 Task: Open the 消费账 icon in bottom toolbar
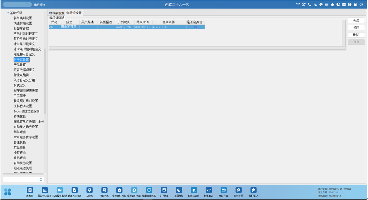[x=30, y=190]
